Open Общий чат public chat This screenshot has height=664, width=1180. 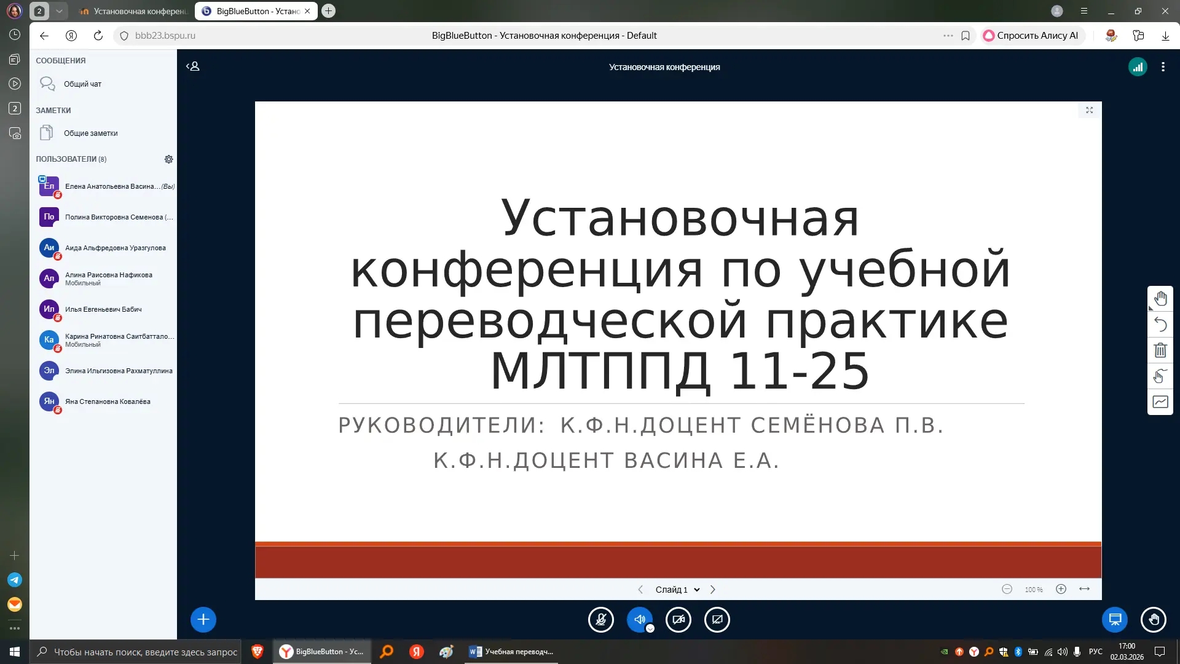pos(82,84)
